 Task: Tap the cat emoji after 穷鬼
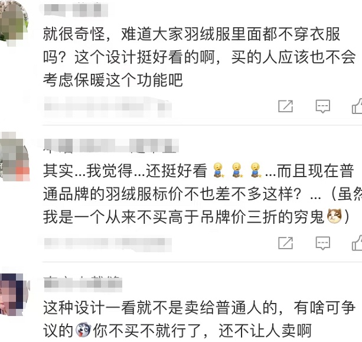pyautogui.click(x=334, y=216)
